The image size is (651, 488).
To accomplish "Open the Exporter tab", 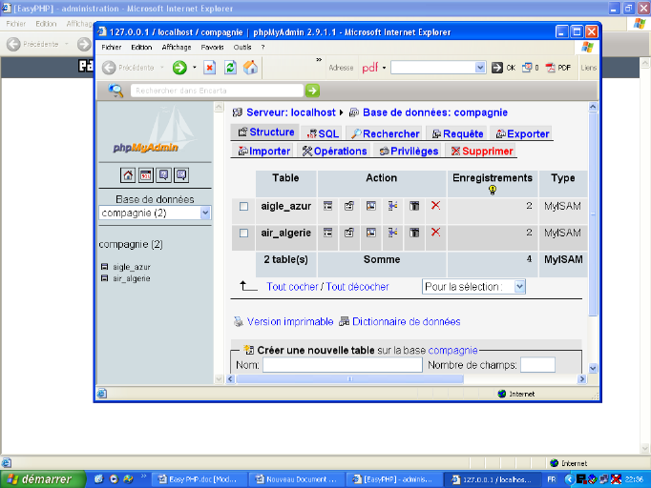I will pos(523,133).
